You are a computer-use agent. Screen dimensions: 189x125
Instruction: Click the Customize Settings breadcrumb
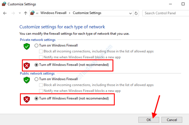(x=87, y=13)
